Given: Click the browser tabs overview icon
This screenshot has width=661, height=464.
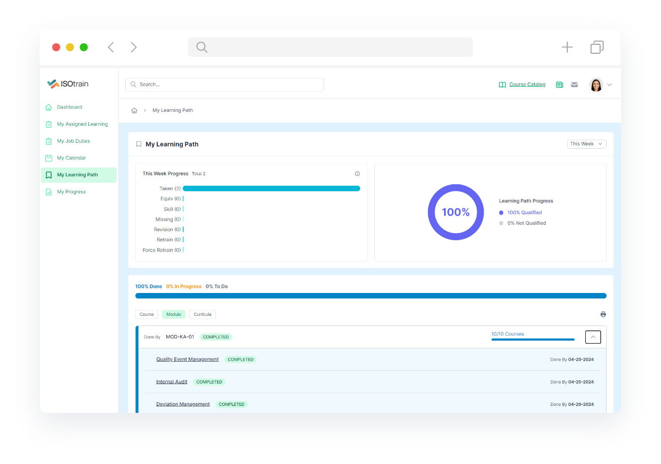Looking at the screenshot, I should pyautogui.click(x=597, y=47).
